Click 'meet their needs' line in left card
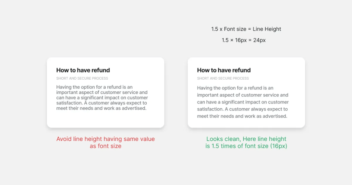 coord(101,108)
